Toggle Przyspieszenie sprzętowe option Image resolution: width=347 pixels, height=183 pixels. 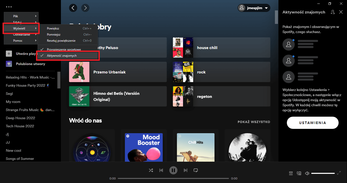coord(68,49)
